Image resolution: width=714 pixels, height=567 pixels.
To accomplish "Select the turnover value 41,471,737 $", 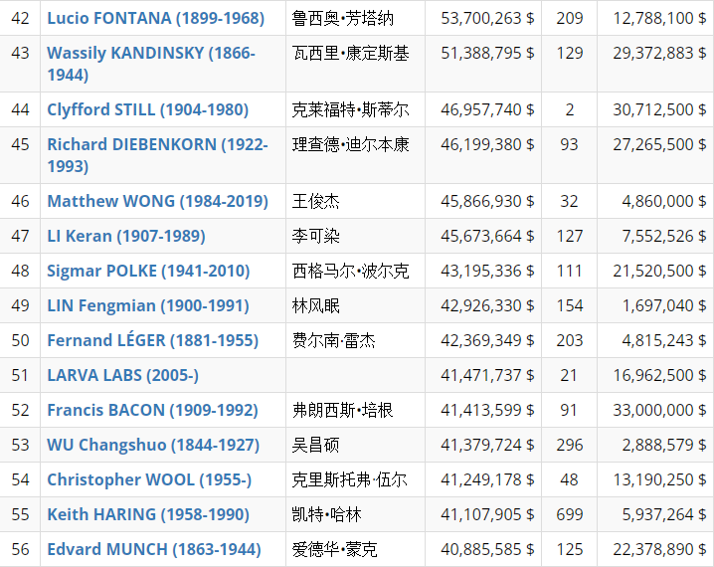I will [487, 375].
